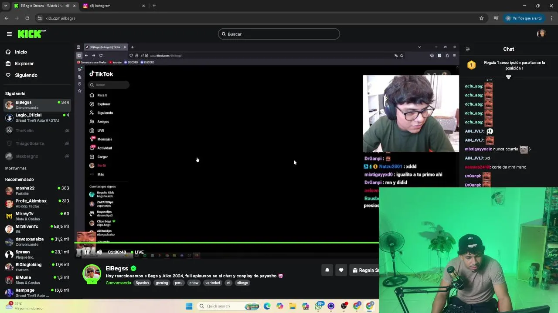Screen dimensions: 558x313
Task: Open MirreyTv Slots & Casino channel
Action: click(37, 216)
